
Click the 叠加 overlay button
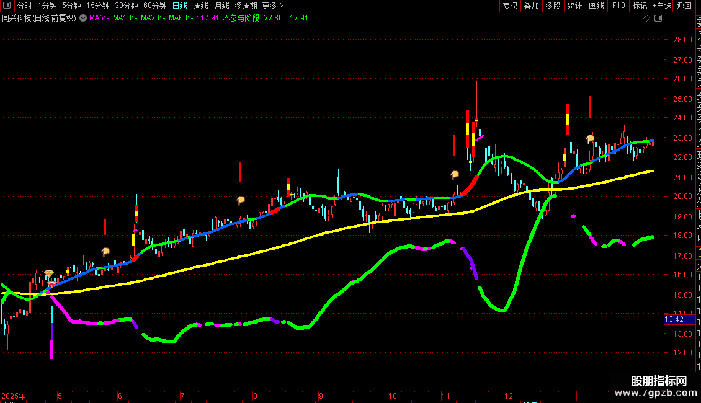point(532,6)
